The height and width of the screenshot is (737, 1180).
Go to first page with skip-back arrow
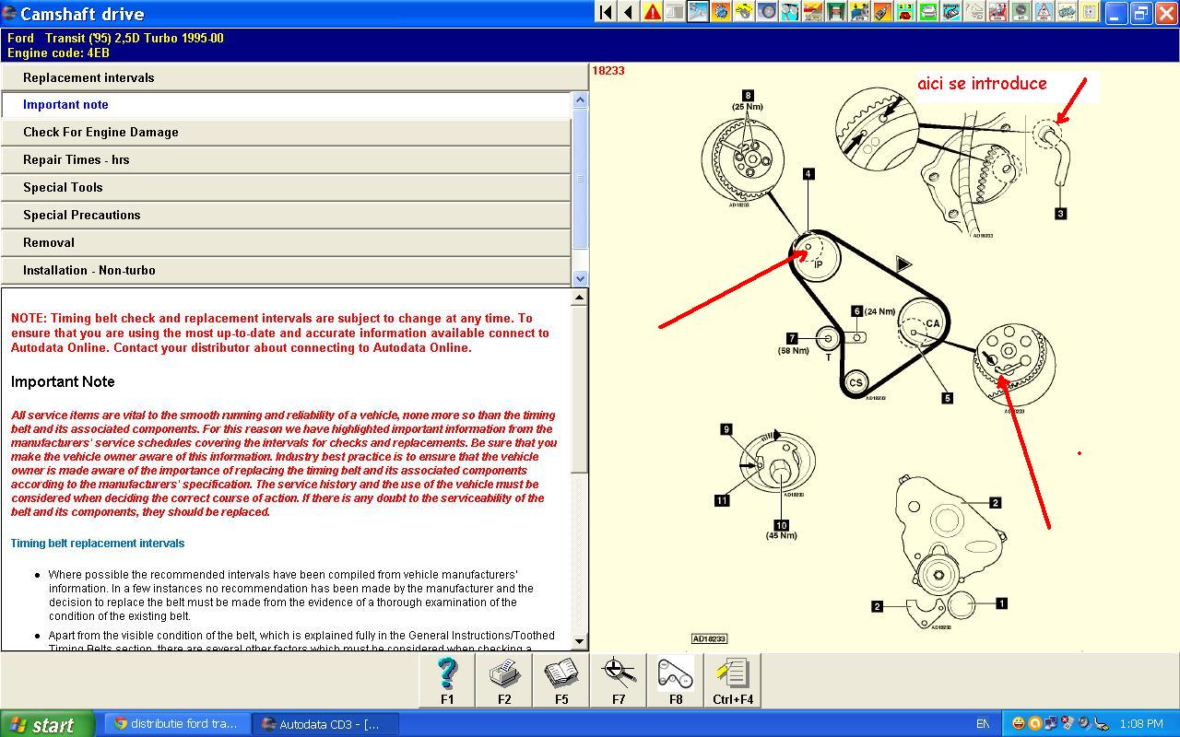(606, 12)
